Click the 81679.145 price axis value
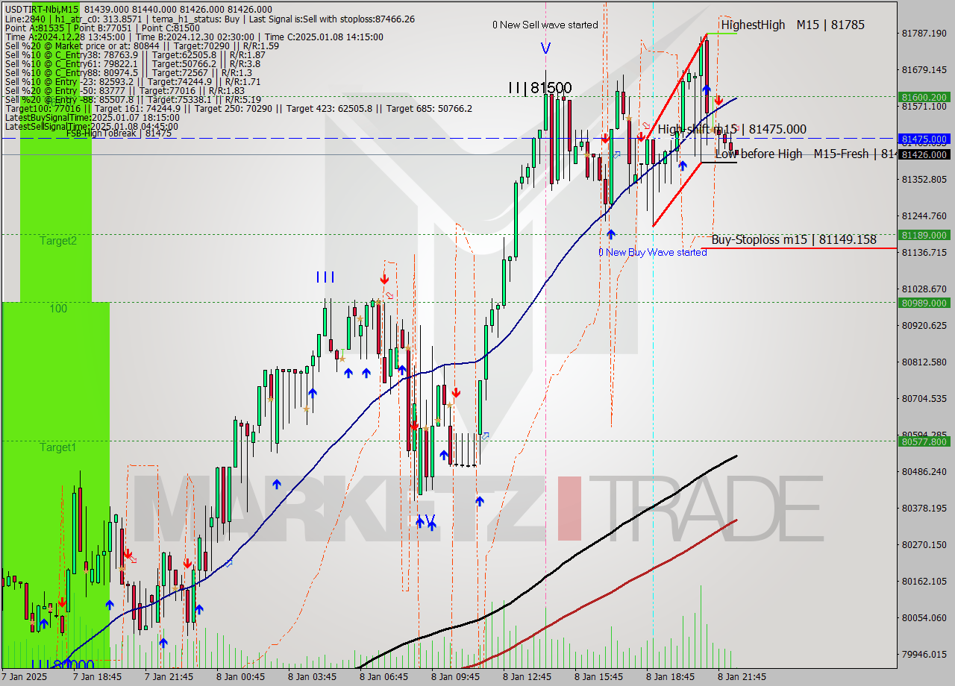 924,69
